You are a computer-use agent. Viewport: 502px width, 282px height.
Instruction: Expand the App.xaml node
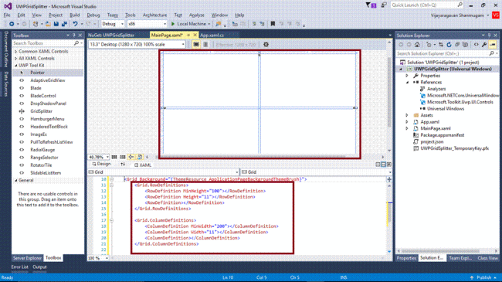click(x=407, y=122)
